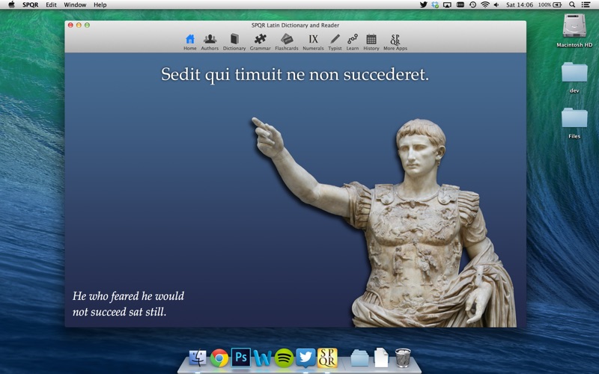Open the folder stack in Dock
The width and height of the screenshot is (599, 374).
pyautogui.click(x=359, y=358)
